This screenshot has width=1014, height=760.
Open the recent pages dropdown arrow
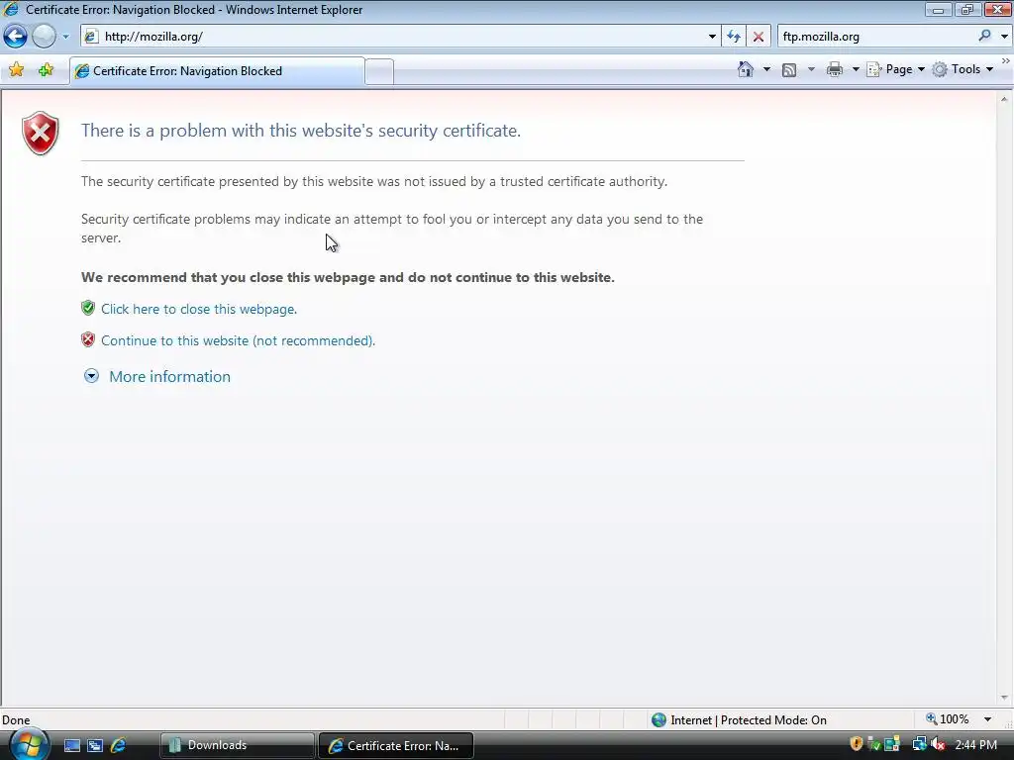[x=65, y=37]
